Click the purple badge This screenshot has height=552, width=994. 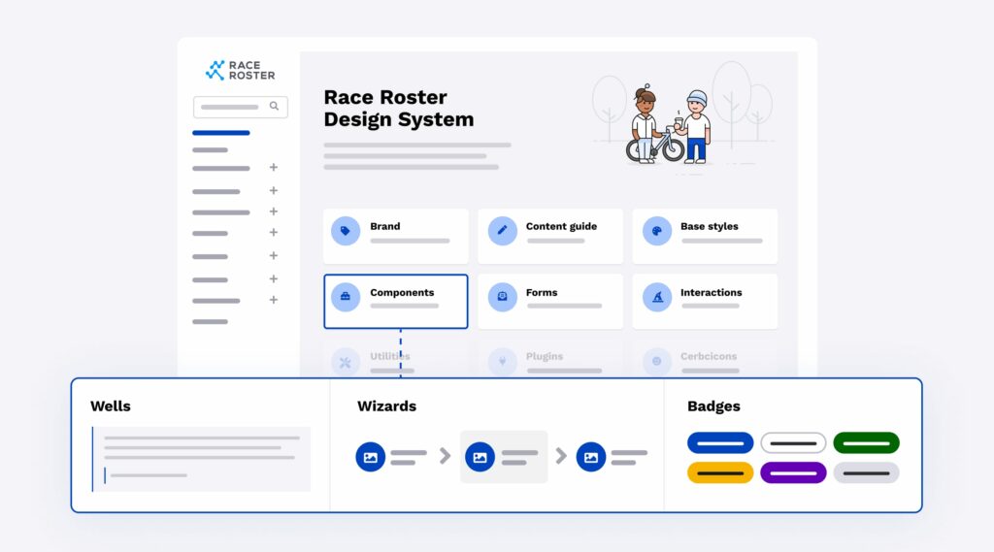pos(793,472)
